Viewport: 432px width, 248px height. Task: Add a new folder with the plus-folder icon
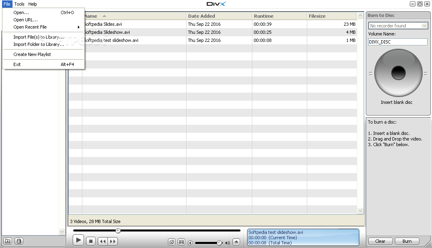(x=8, y=241)
